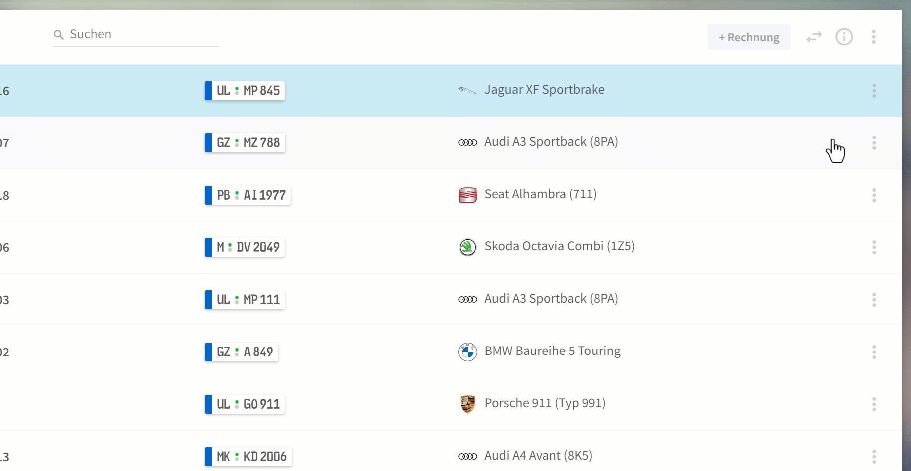Screen dimensions: 911x471
Task: Click the Seat brand logo
Action: (x=468, y=195)
